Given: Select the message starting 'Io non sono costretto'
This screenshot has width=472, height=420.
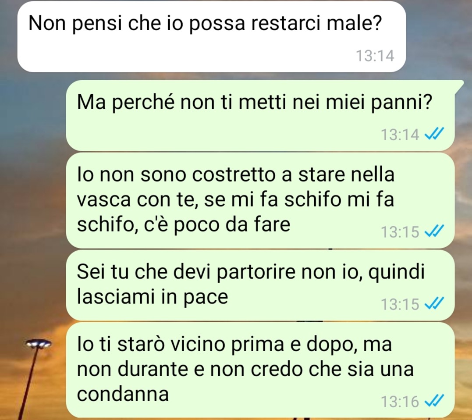Looking at the screenshot, I should (x=260, y=200).
